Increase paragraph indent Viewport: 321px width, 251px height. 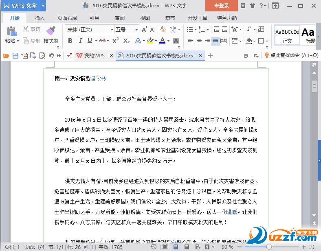click(x=224, y=29)
